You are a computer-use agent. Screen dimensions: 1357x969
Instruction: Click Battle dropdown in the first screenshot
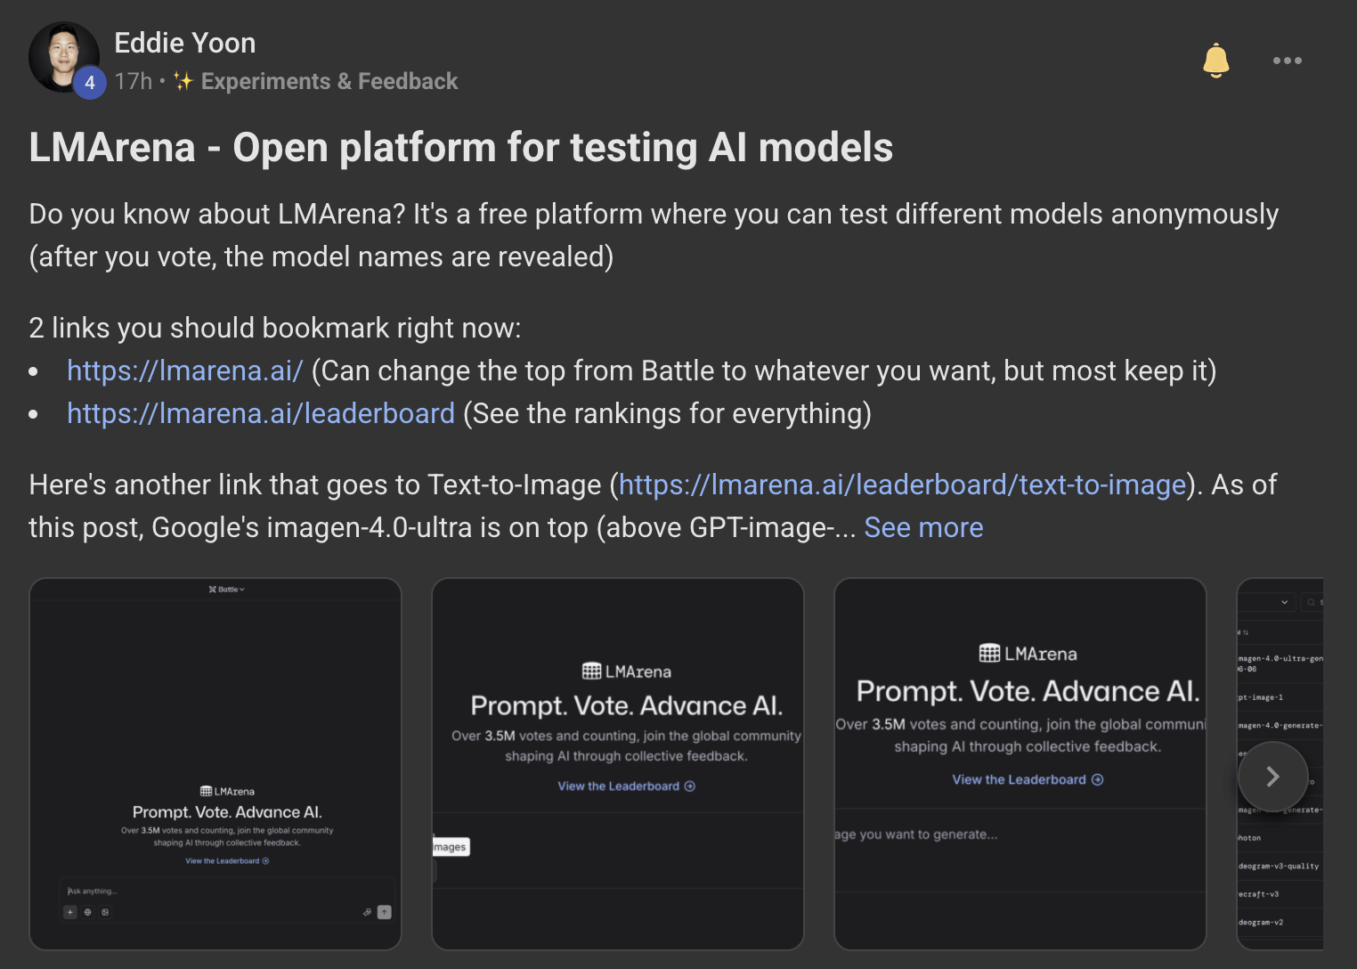pos(226,590)
